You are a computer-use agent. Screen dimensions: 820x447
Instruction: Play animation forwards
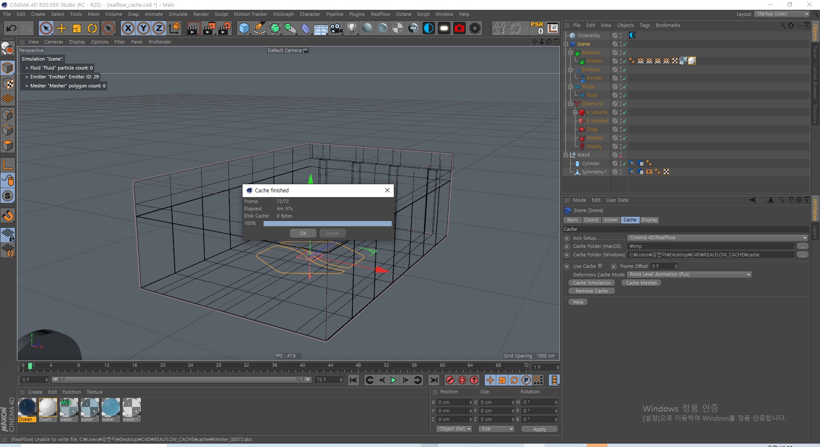(393, 380)
